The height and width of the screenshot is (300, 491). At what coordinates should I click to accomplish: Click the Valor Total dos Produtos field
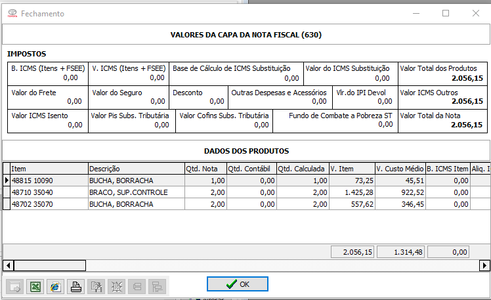tap(442, 74)
